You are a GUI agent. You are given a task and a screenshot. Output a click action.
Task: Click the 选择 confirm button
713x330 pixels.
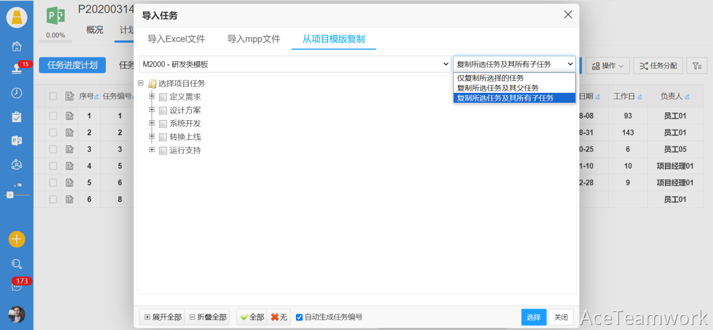click(533, 317)
